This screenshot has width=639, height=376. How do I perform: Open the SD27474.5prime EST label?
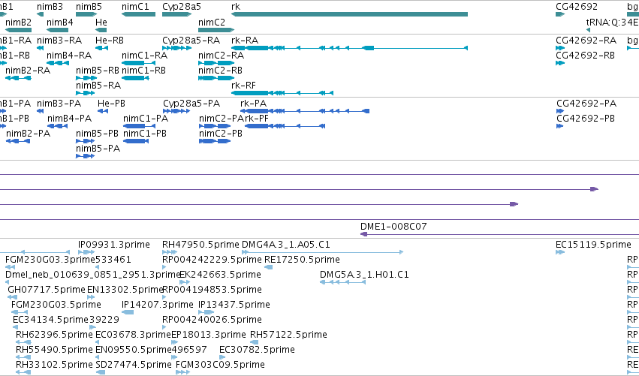point(133,365)
